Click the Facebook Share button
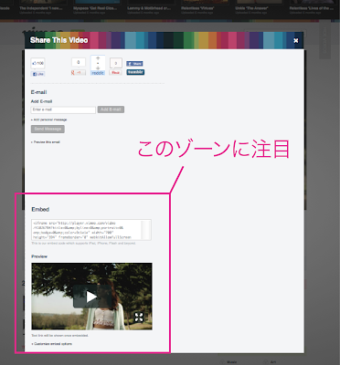 coord(134,64)
